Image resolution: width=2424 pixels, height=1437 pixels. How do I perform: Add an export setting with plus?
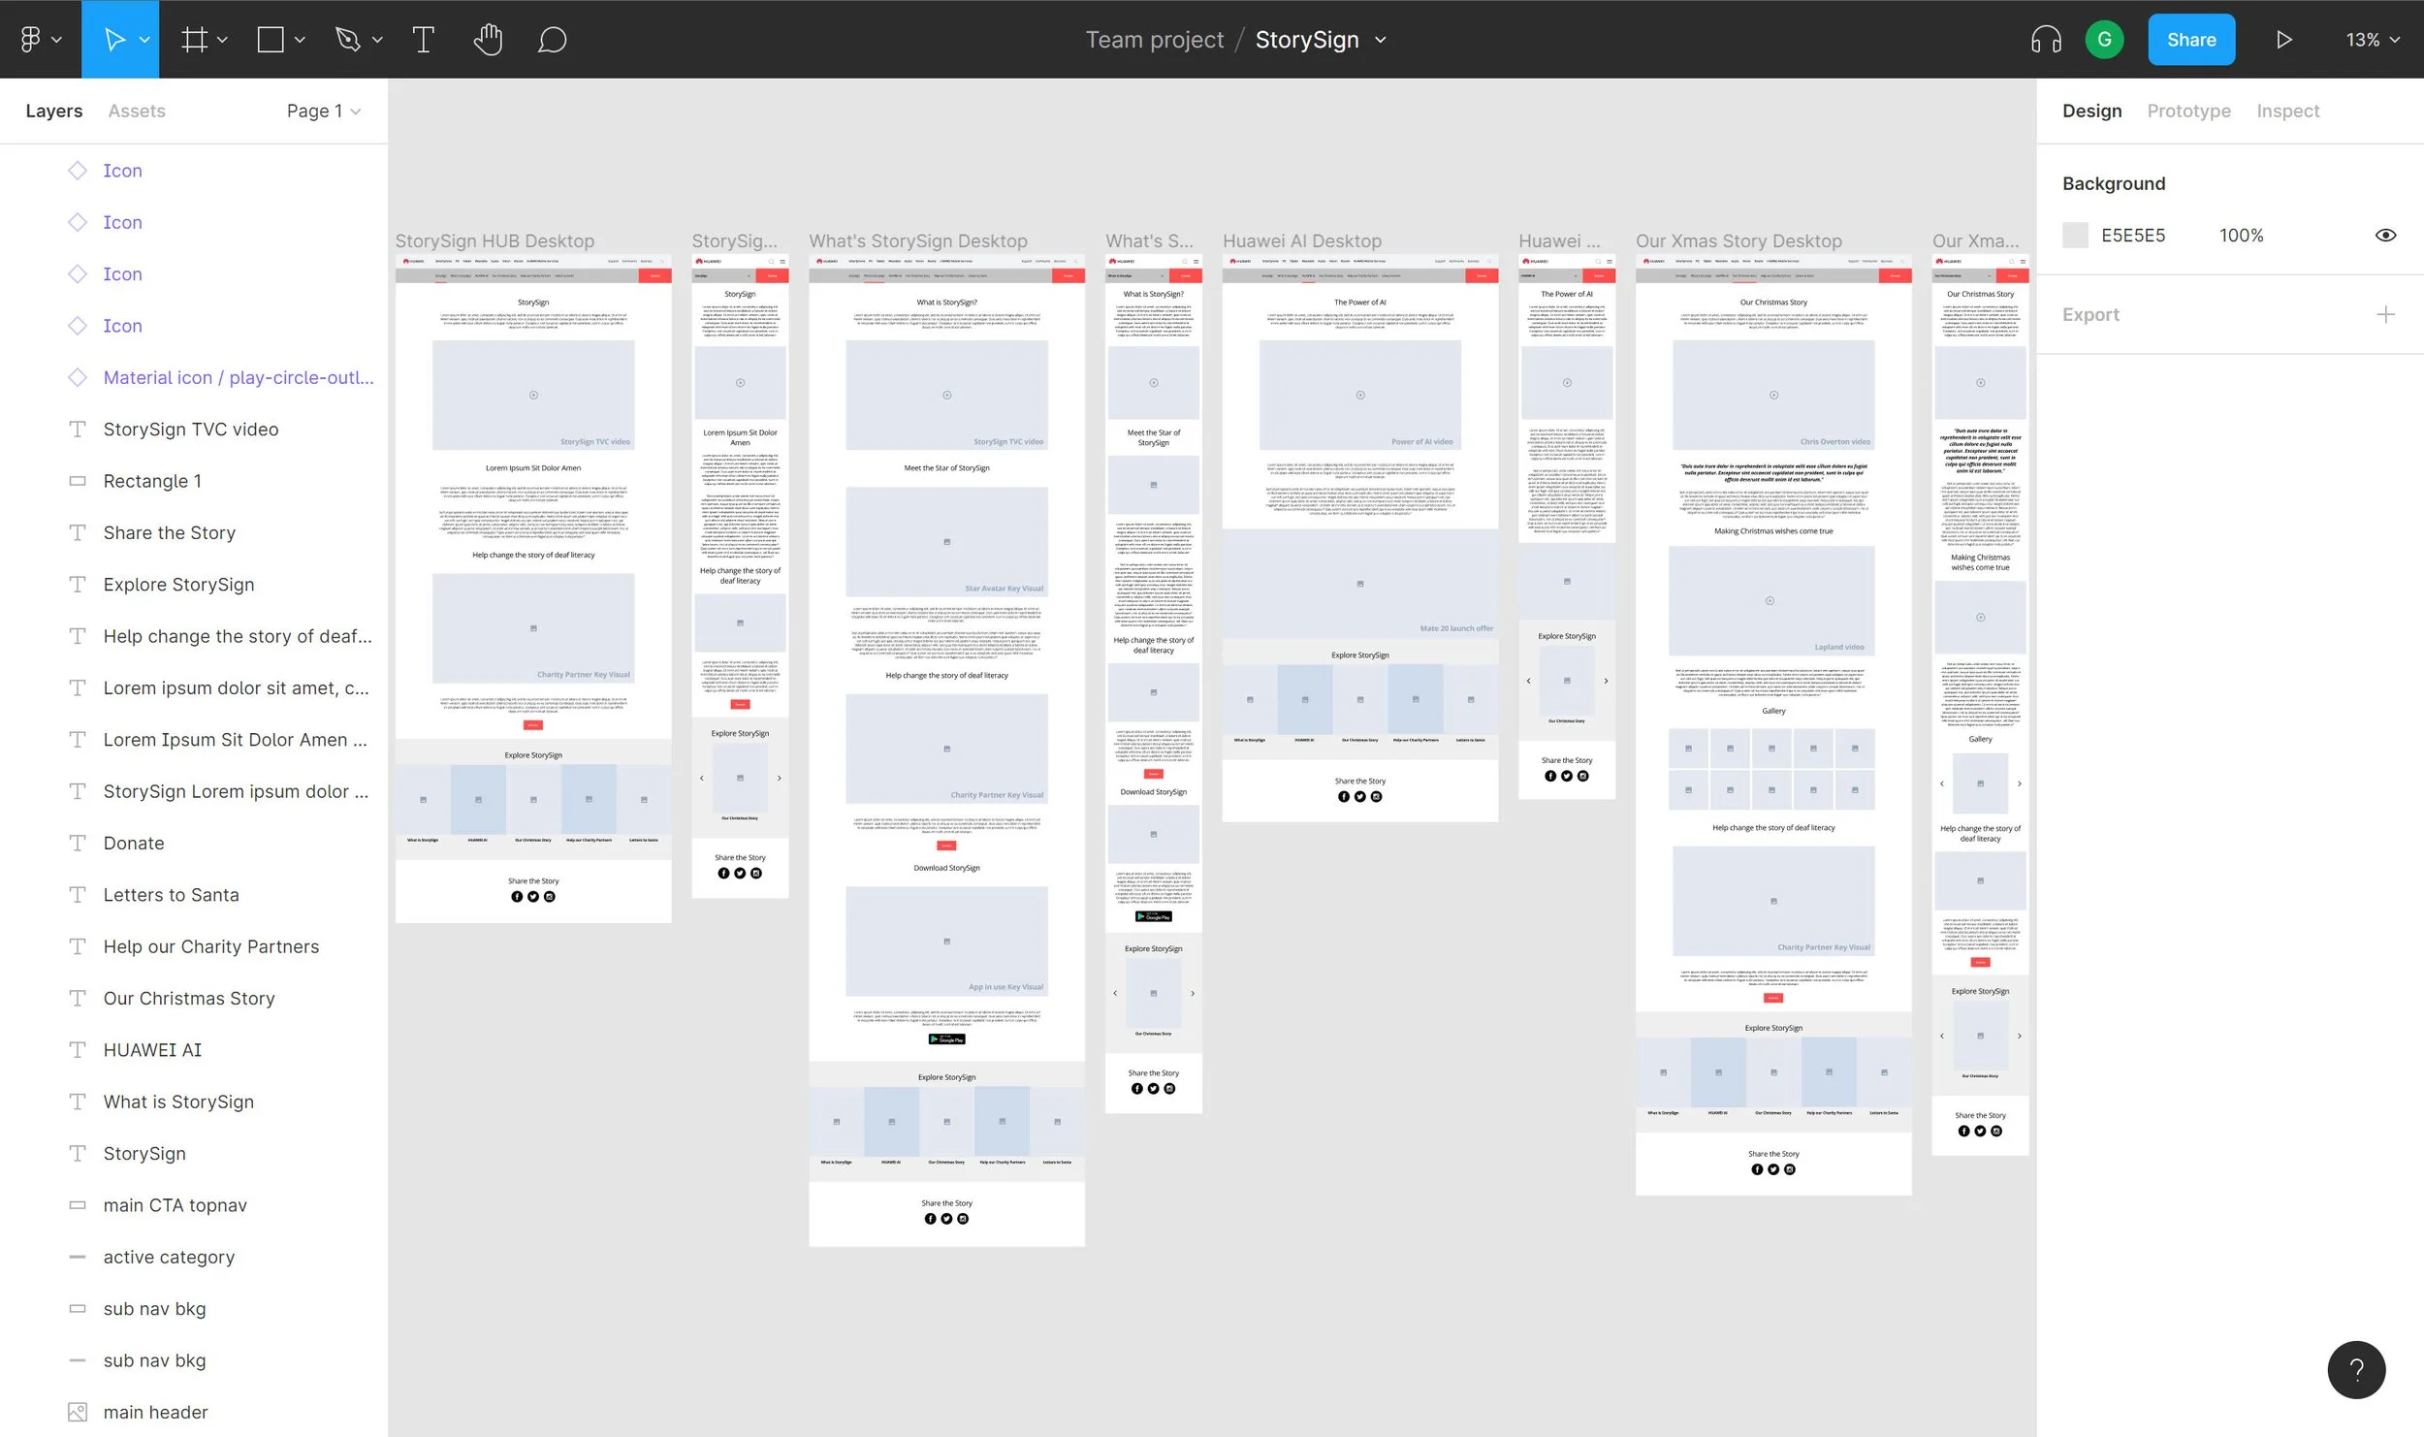pyautogui.click(x=2385, y=315)
